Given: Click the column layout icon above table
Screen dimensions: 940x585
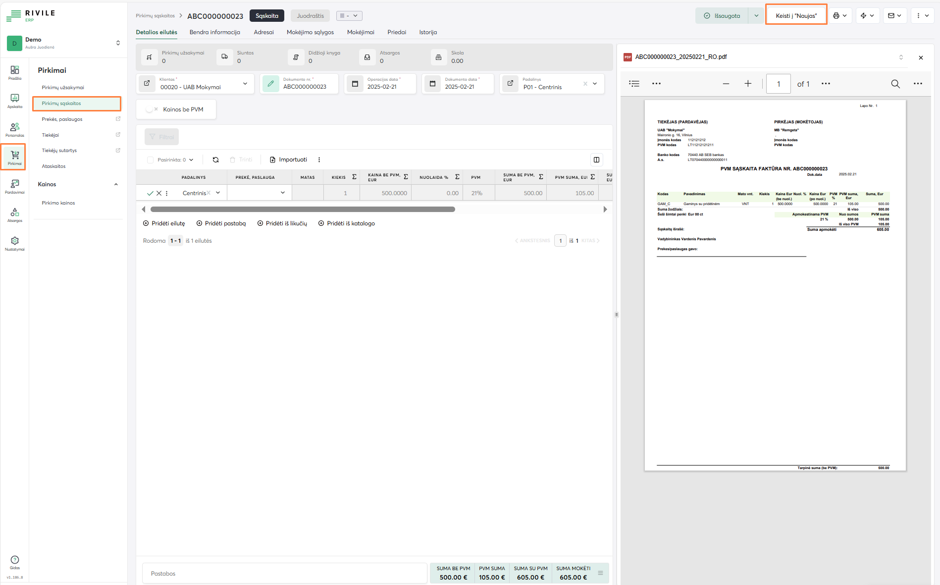Looking at the screenshot, I should (596, 160).
